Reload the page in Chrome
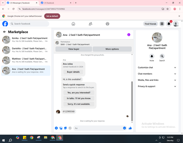183x143 pixels. (14, 9)
